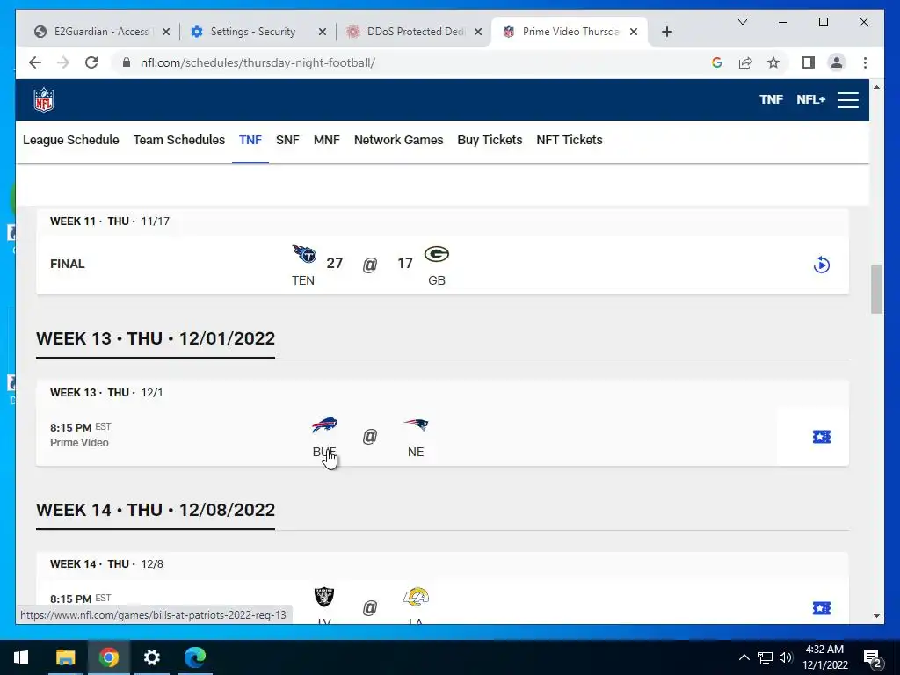
Task: Show hidden system tray icons
Action: point(744,657)
